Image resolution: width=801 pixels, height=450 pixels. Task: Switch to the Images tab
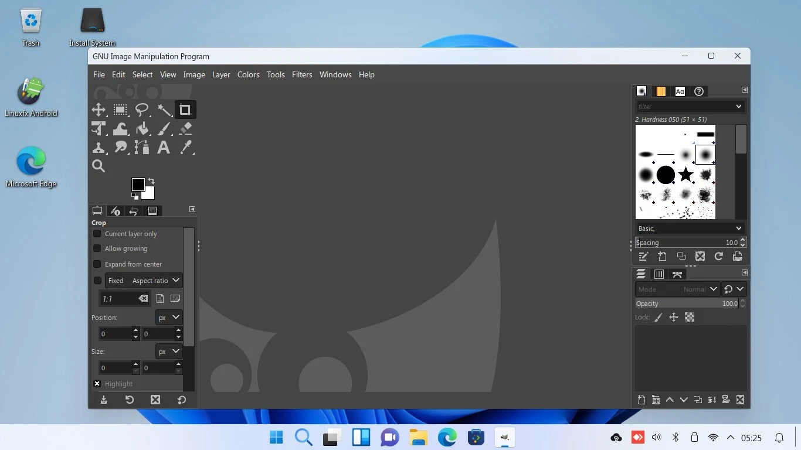[x=152, y=210]
